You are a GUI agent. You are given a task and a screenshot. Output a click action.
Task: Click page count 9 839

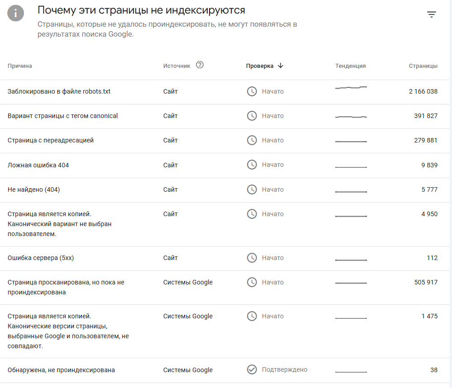click(x=429, y=165)
